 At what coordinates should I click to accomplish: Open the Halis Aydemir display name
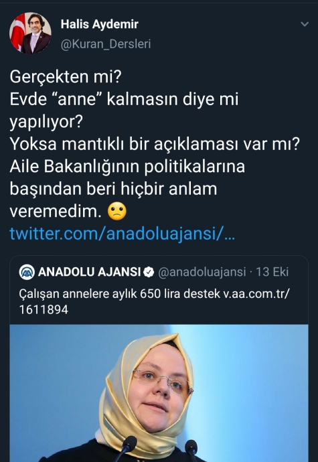coord(99,25)
